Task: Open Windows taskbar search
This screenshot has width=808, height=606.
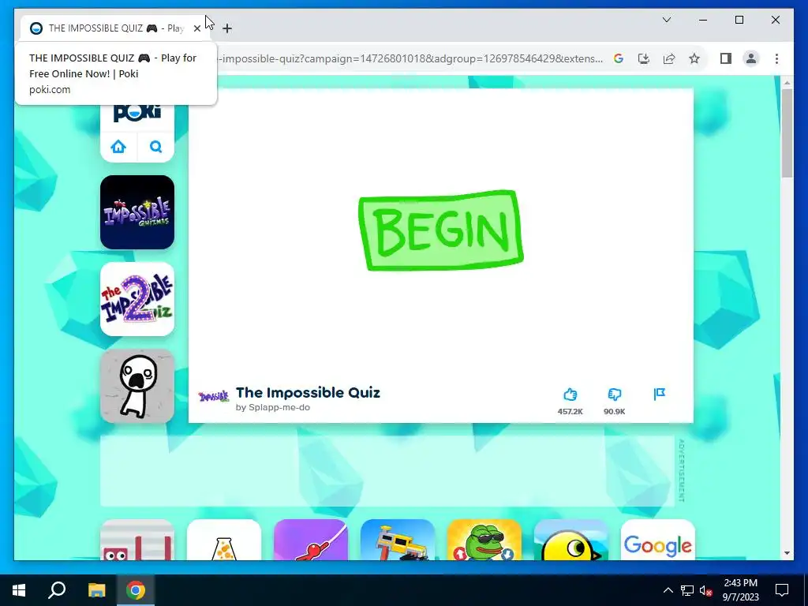Action: tap(57, 590)
